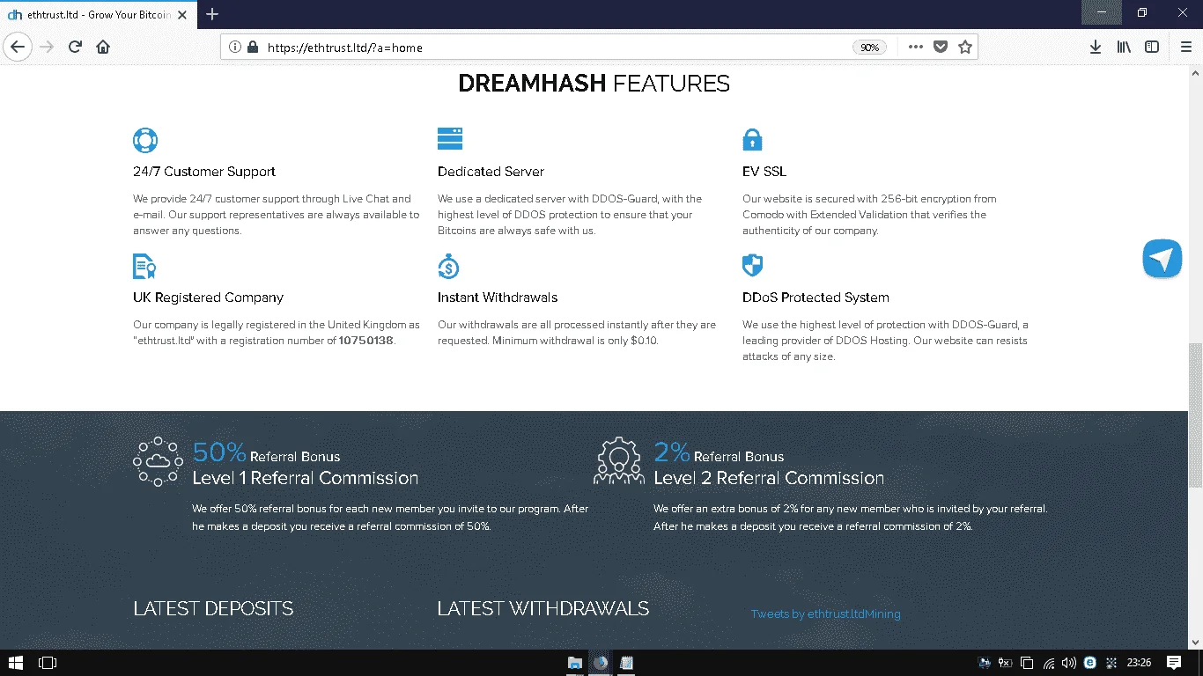Image resolution: width=1203 pixels, height=676 pixels.
Task: Click the 24/7 Customer Support lifebuoy icon
Action: point(145,140)
